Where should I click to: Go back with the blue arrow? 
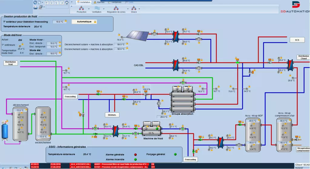point(35,2)
